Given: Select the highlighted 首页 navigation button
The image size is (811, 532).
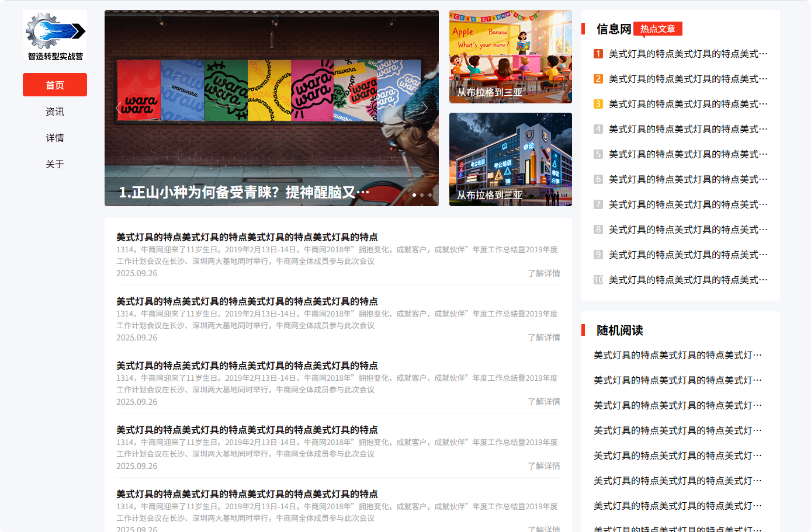Looking at the screenshot, I should (54, 84).
